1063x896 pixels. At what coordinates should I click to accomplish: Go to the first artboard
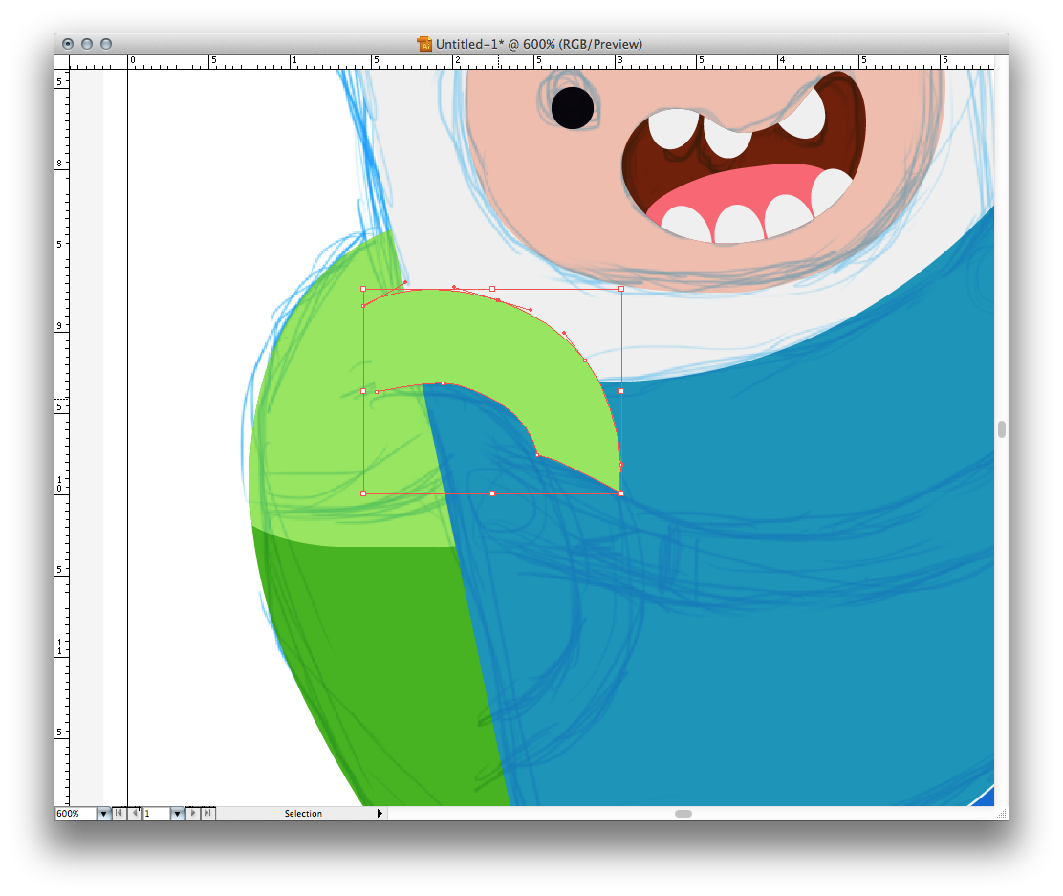119,814
